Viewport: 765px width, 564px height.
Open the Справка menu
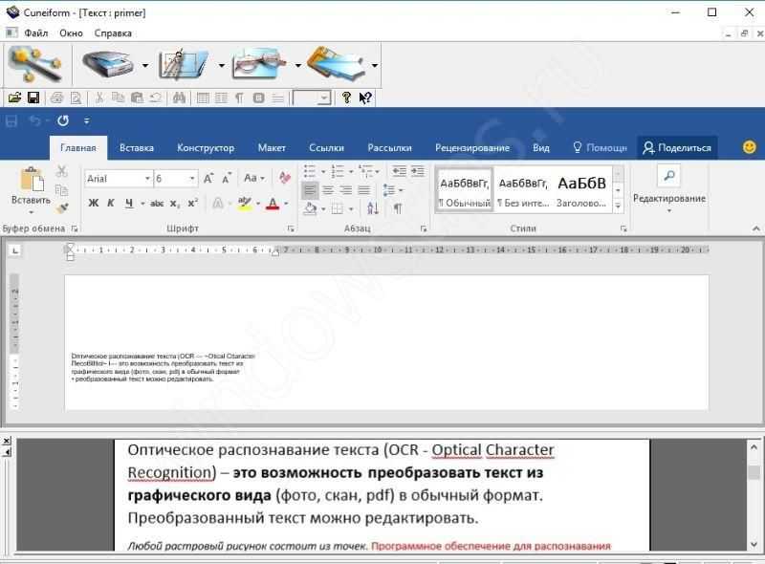[113, 33]
